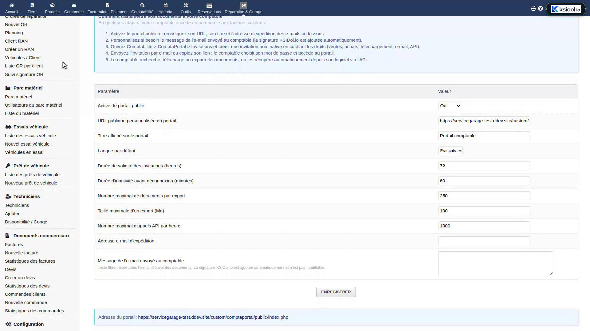Expand the Activer le portail public dropdown
This screenshot has width=590, height=331.
click(x=450, y=106)
